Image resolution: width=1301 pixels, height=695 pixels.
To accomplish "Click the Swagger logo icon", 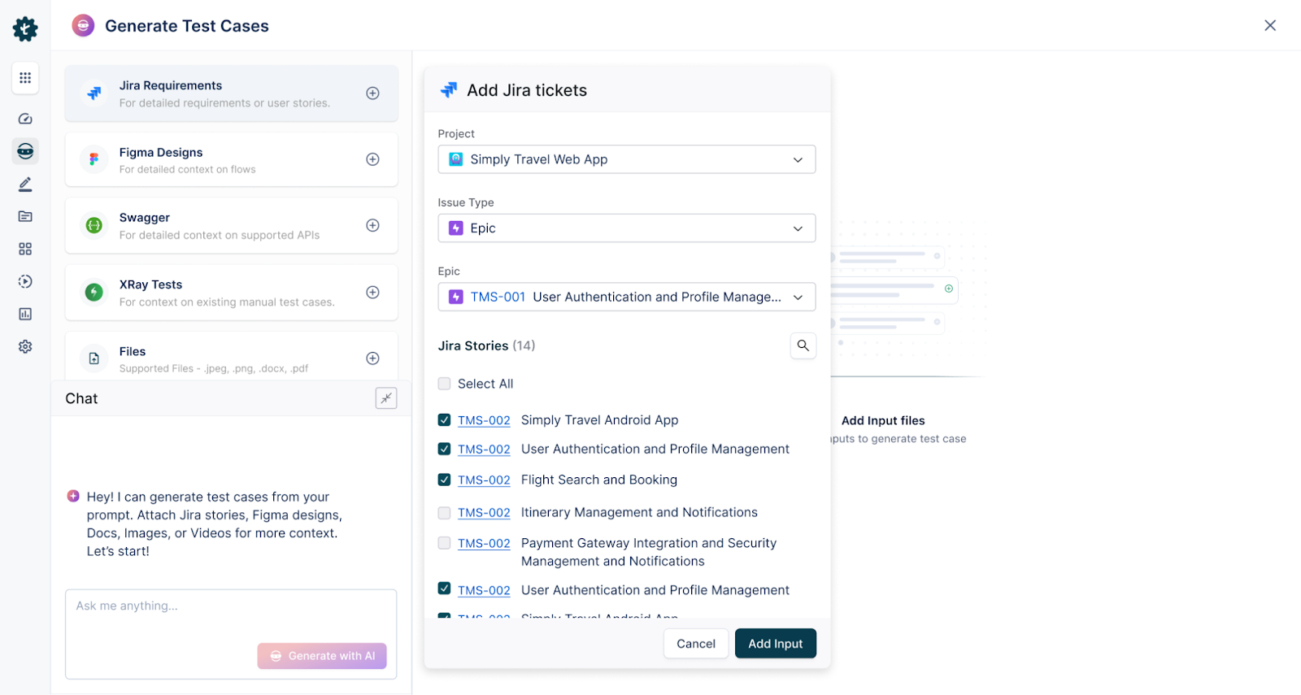I will point(94,225).
